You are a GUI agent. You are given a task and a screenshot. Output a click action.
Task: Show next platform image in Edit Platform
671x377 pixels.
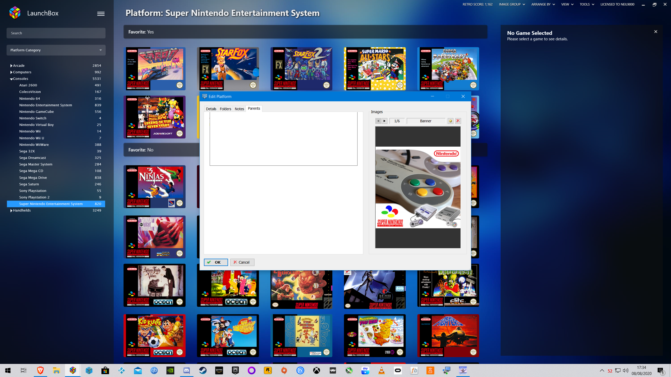(x=385, y=121)
